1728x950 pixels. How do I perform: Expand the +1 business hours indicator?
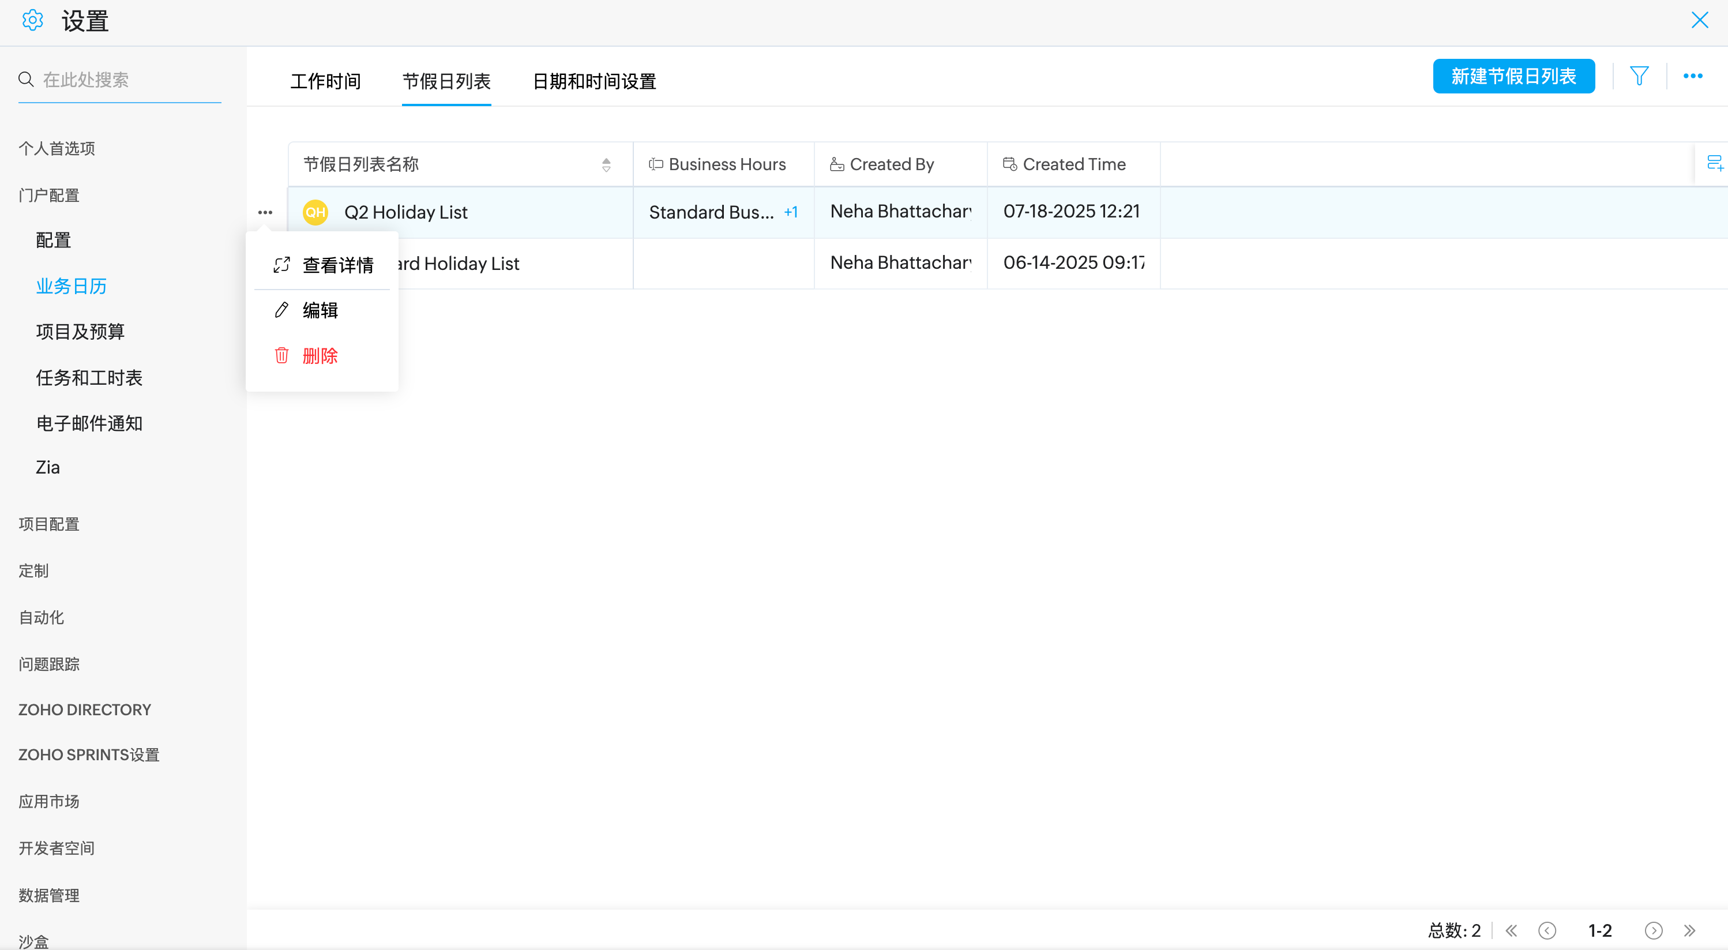coord(791,212)
